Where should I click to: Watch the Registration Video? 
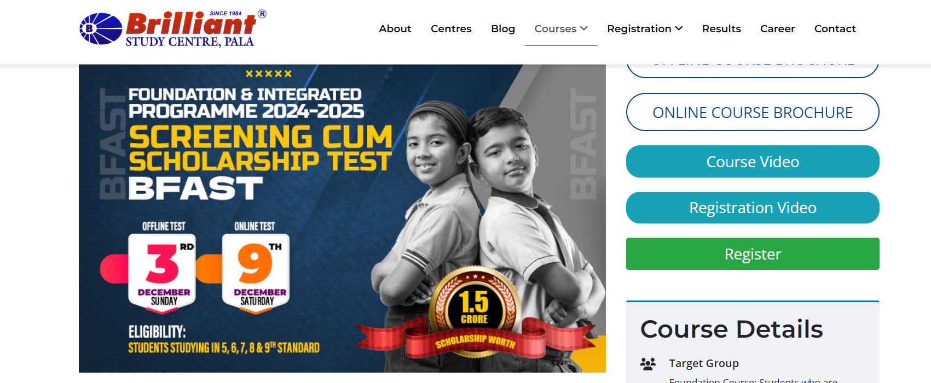[753, 208]
